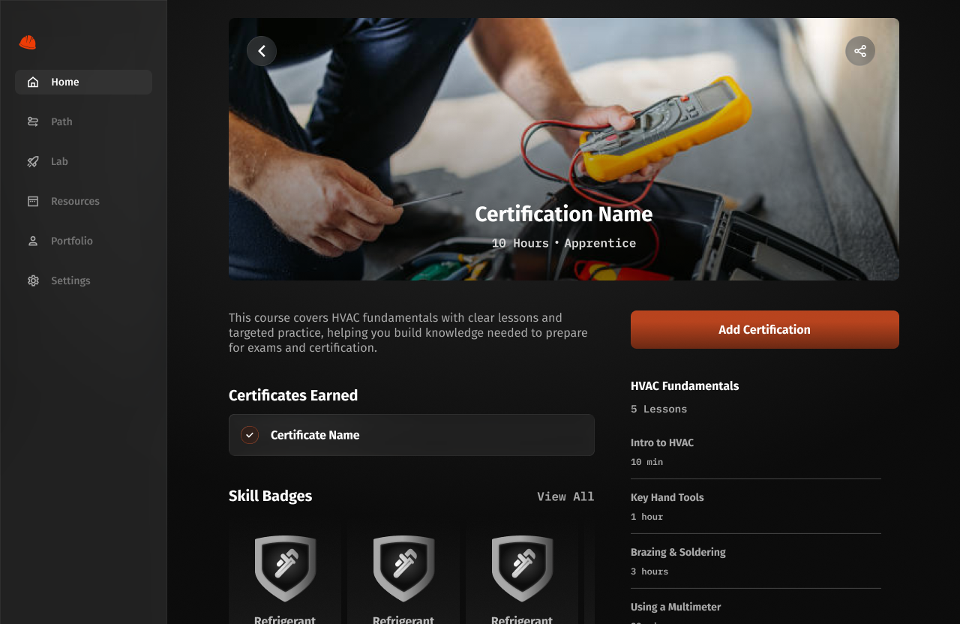Click the checkmark circle beside Certificate Name

[250, 435]
